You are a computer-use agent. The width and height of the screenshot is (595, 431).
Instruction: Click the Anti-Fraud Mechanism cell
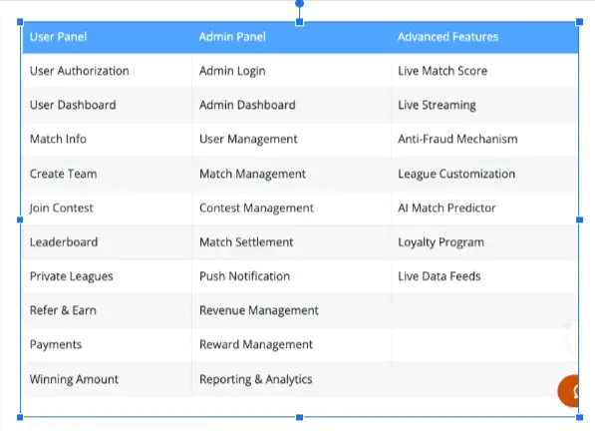tap(484, 139)
